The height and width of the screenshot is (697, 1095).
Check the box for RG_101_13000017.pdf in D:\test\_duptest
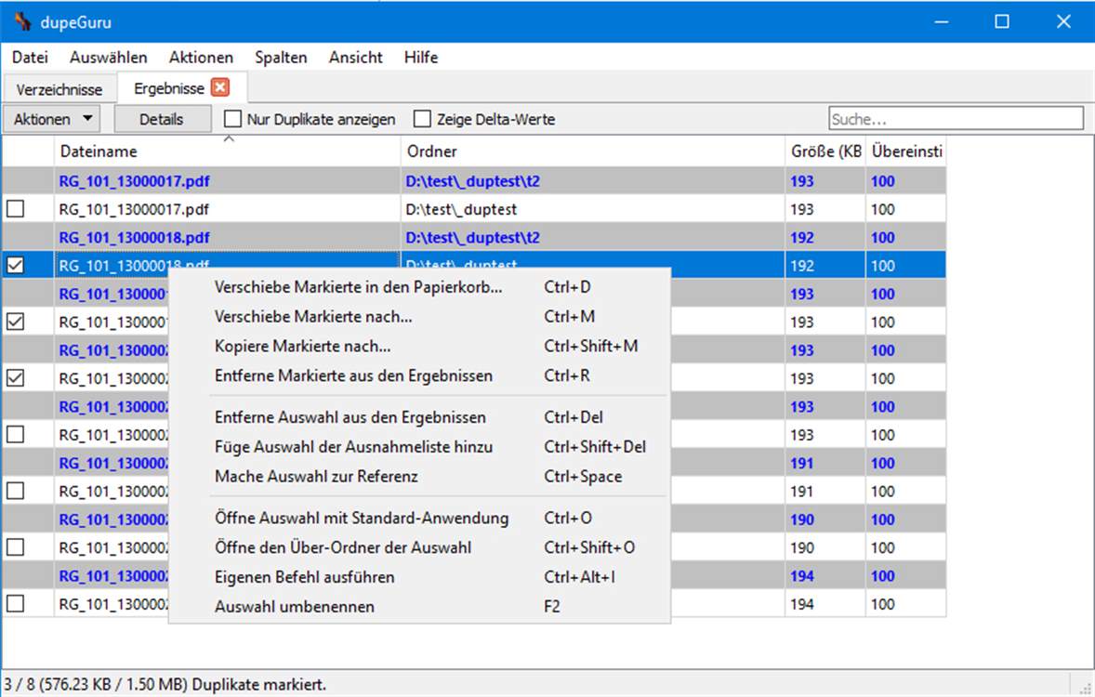pos(16,209)
